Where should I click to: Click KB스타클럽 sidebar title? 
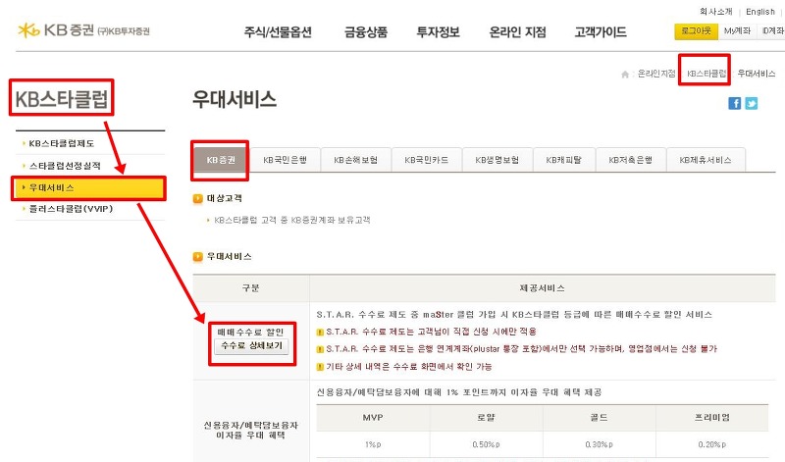[x=62, y=99]
